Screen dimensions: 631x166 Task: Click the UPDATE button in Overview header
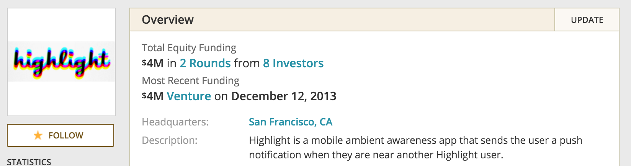point(587,20)
